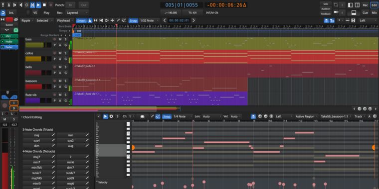Viewport: 379px width, 189px height.
Task: Open the 1/32 Note grid dropdown
Action: tap(150, 20)
